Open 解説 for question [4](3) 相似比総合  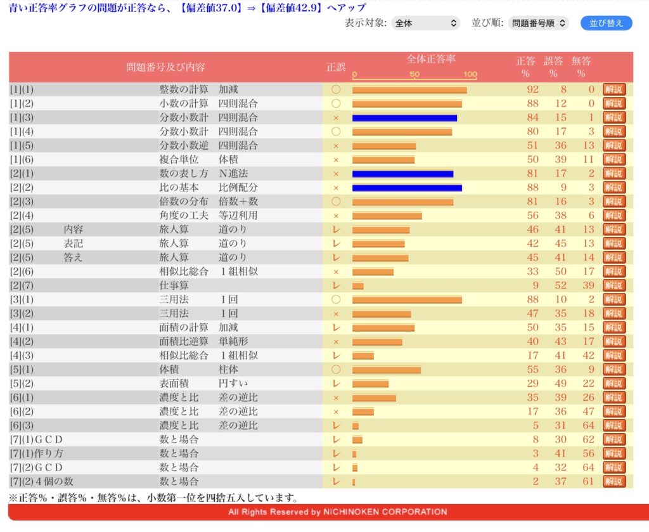614,355
